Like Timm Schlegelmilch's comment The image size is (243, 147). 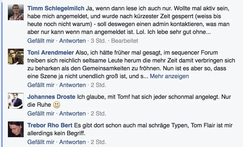[x=41, y=41]
